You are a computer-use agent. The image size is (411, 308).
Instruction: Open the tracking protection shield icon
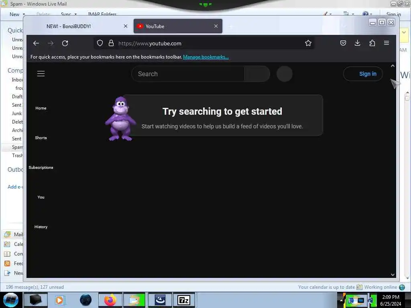(100, 43)
